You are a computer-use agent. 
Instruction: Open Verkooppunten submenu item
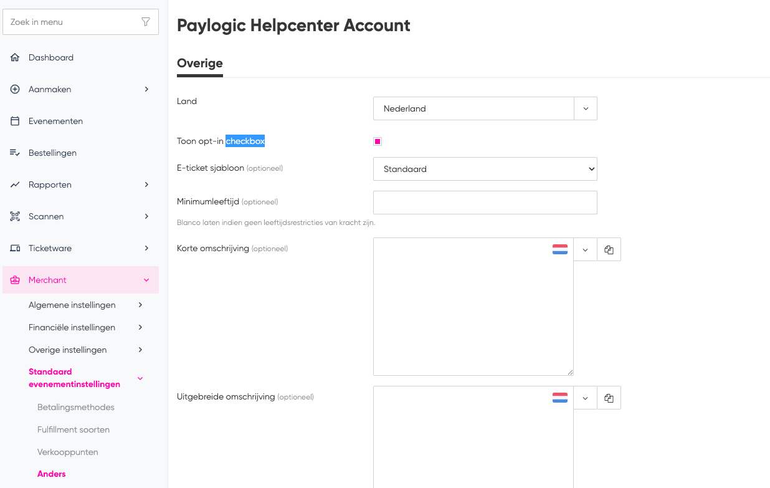[68, 452]
